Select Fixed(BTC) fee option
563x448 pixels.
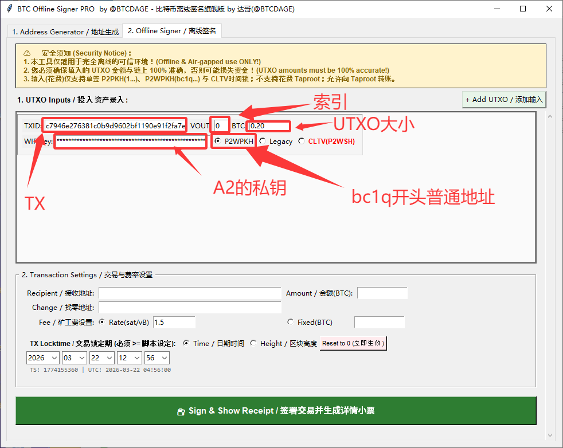(290, 322)
